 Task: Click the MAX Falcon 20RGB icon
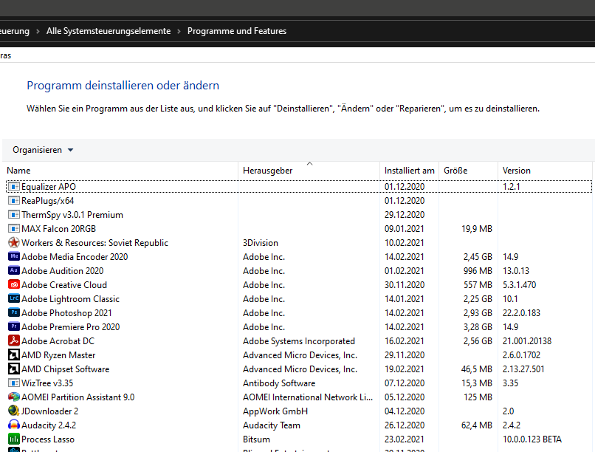click(x=14, y=228)
